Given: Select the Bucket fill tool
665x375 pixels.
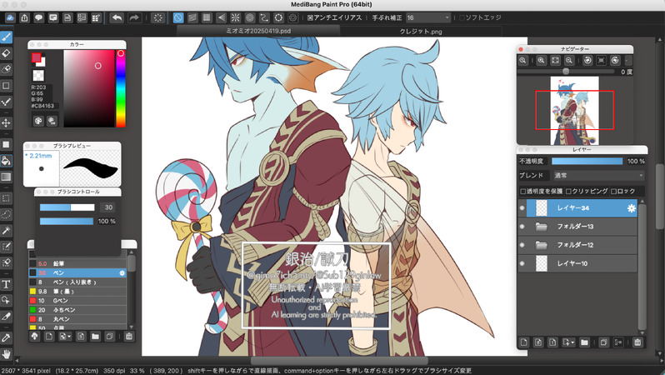Looking at the screenshot, I should tap(6, 161).
